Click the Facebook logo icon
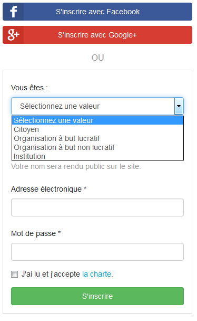Screen dimensions: 197x321 click(14, 12)
